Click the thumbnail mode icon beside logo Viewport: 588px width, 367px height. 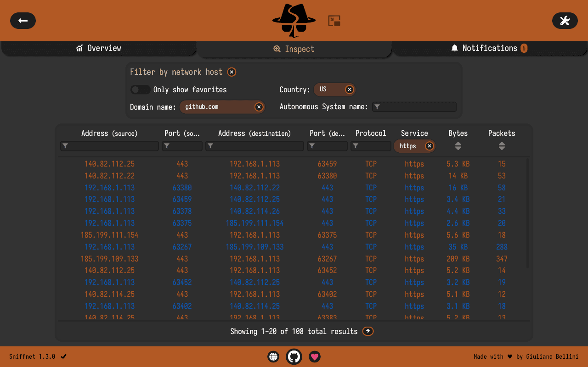334,21
